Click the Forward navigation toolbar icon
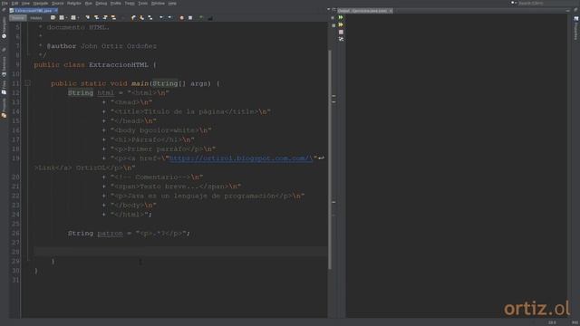This screenshot has height=326, width=580. [73, 18]
